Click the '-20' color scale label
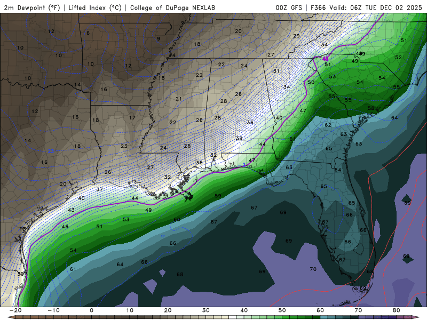The width and height of the screenshot is (427, 320). (x=15, y=310)
